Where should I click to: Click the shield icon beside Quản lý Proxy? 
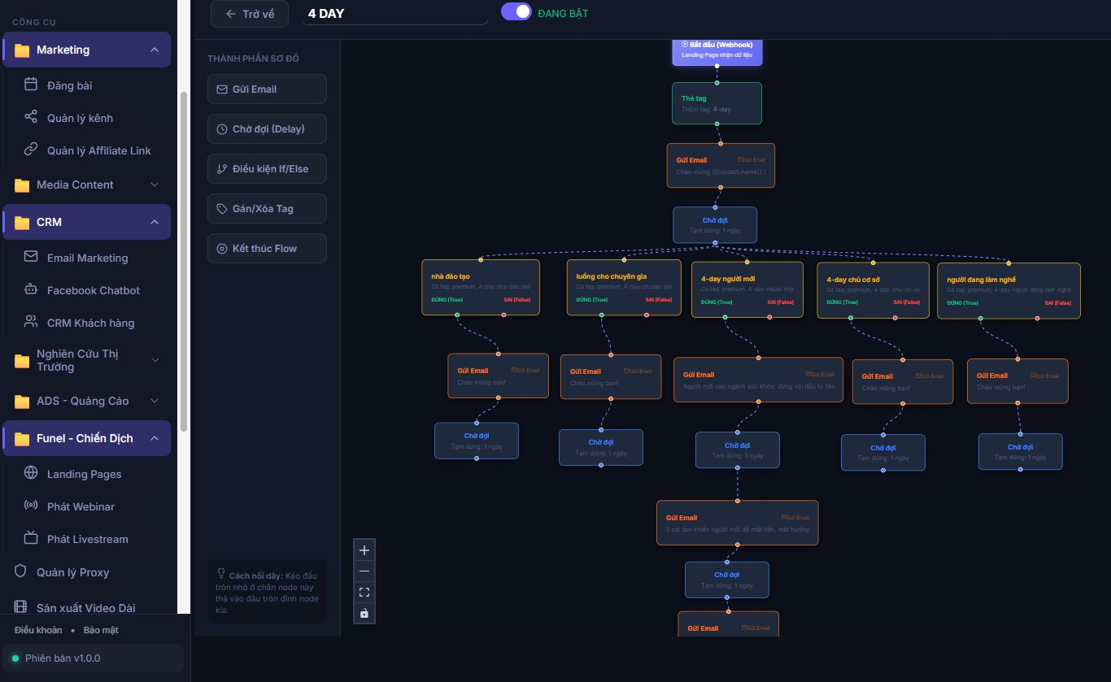coord(21,571)
